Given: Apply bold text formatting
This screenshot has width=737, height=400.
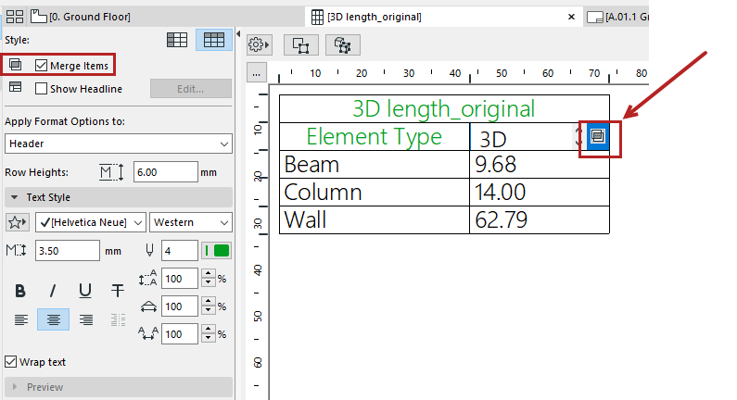Looking at the screenshot, I should (20, 291).
